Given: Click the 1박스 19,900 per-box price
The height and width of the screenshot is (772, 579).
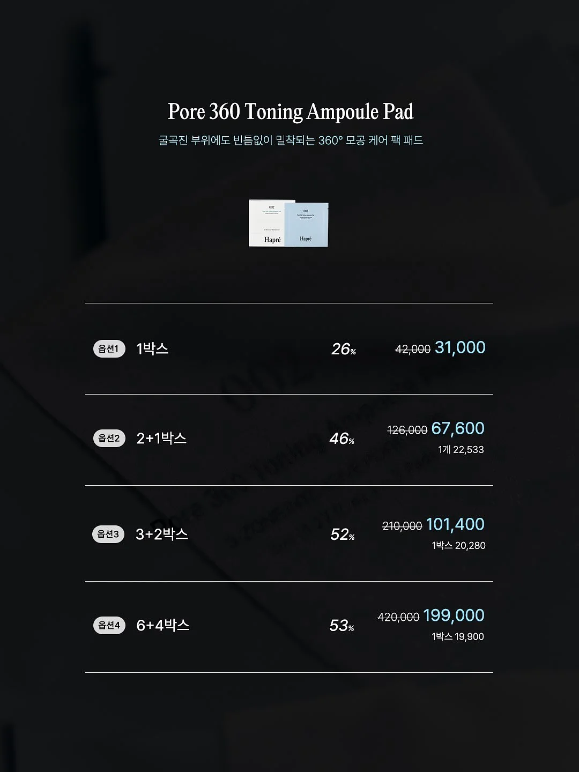Looking at the screenshot, I should tap(458, 636).
